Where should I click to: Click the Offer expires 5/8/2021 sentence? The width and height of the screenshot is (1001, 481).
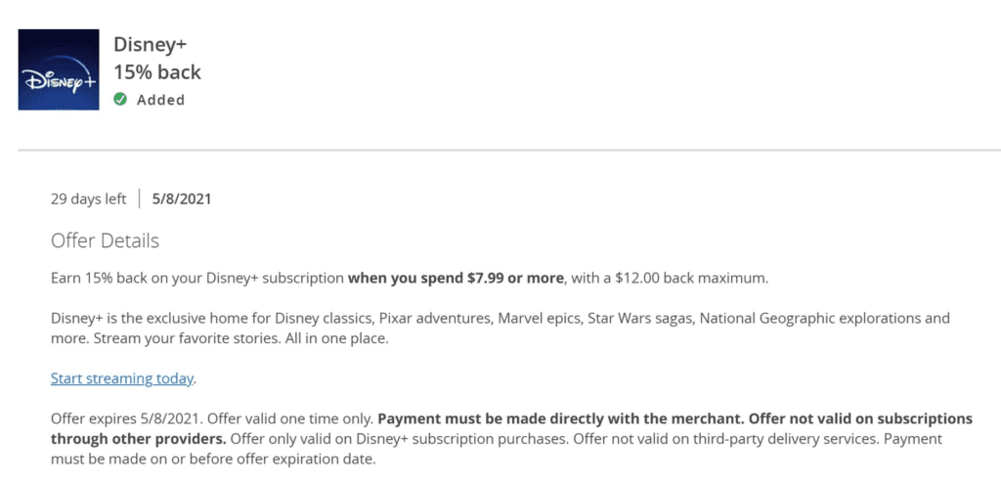coord(128,419)
